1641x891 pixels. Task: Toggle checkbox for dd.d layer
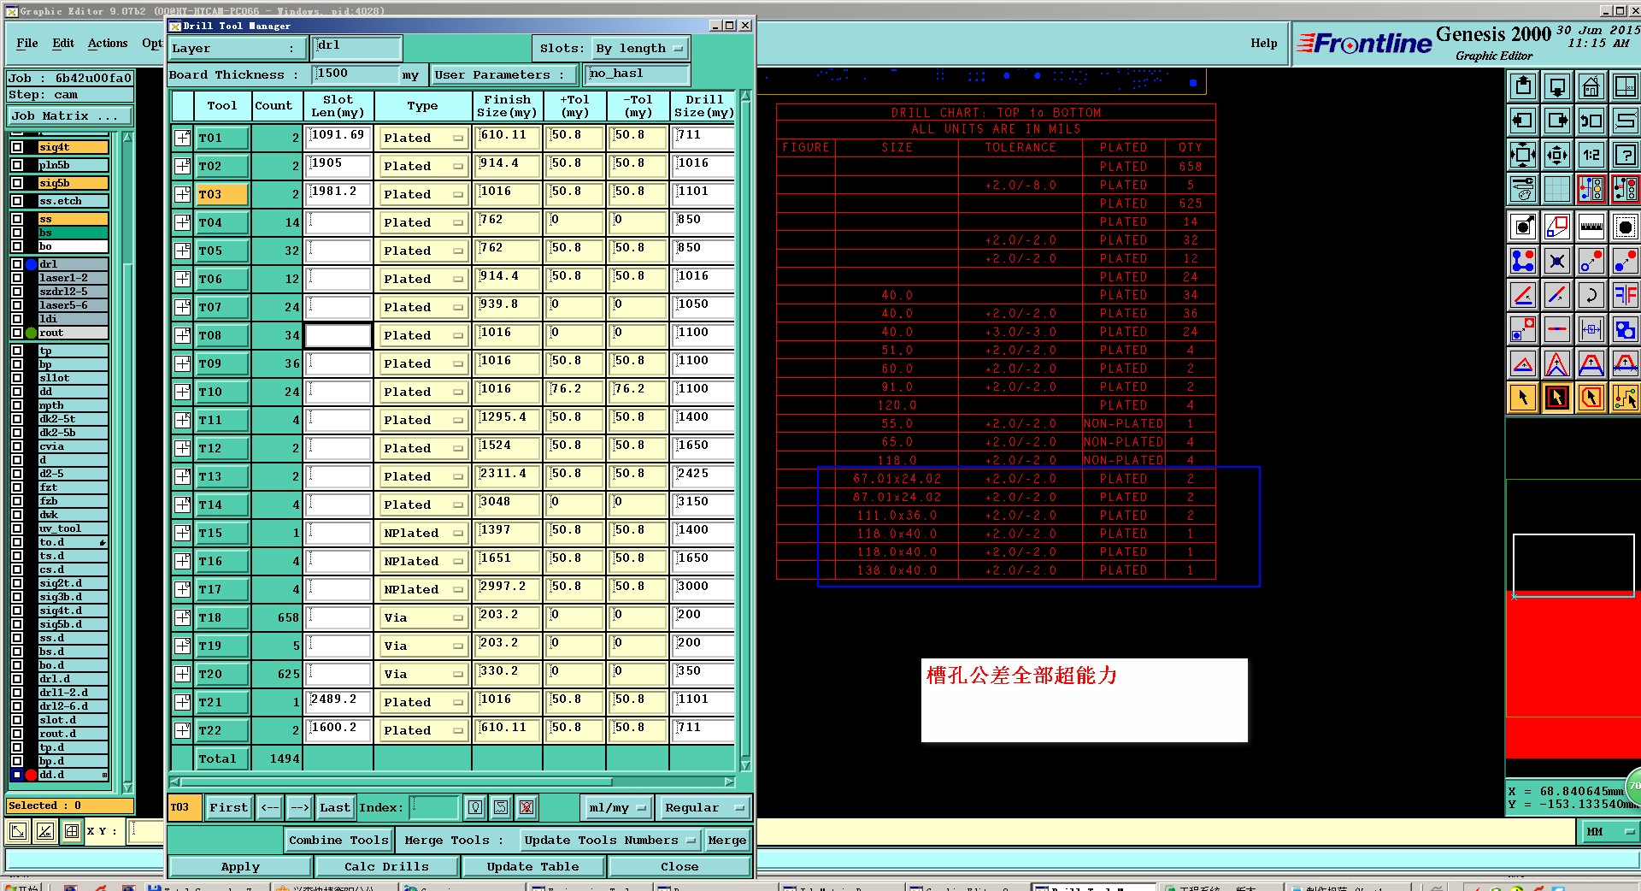coord(17,775)
